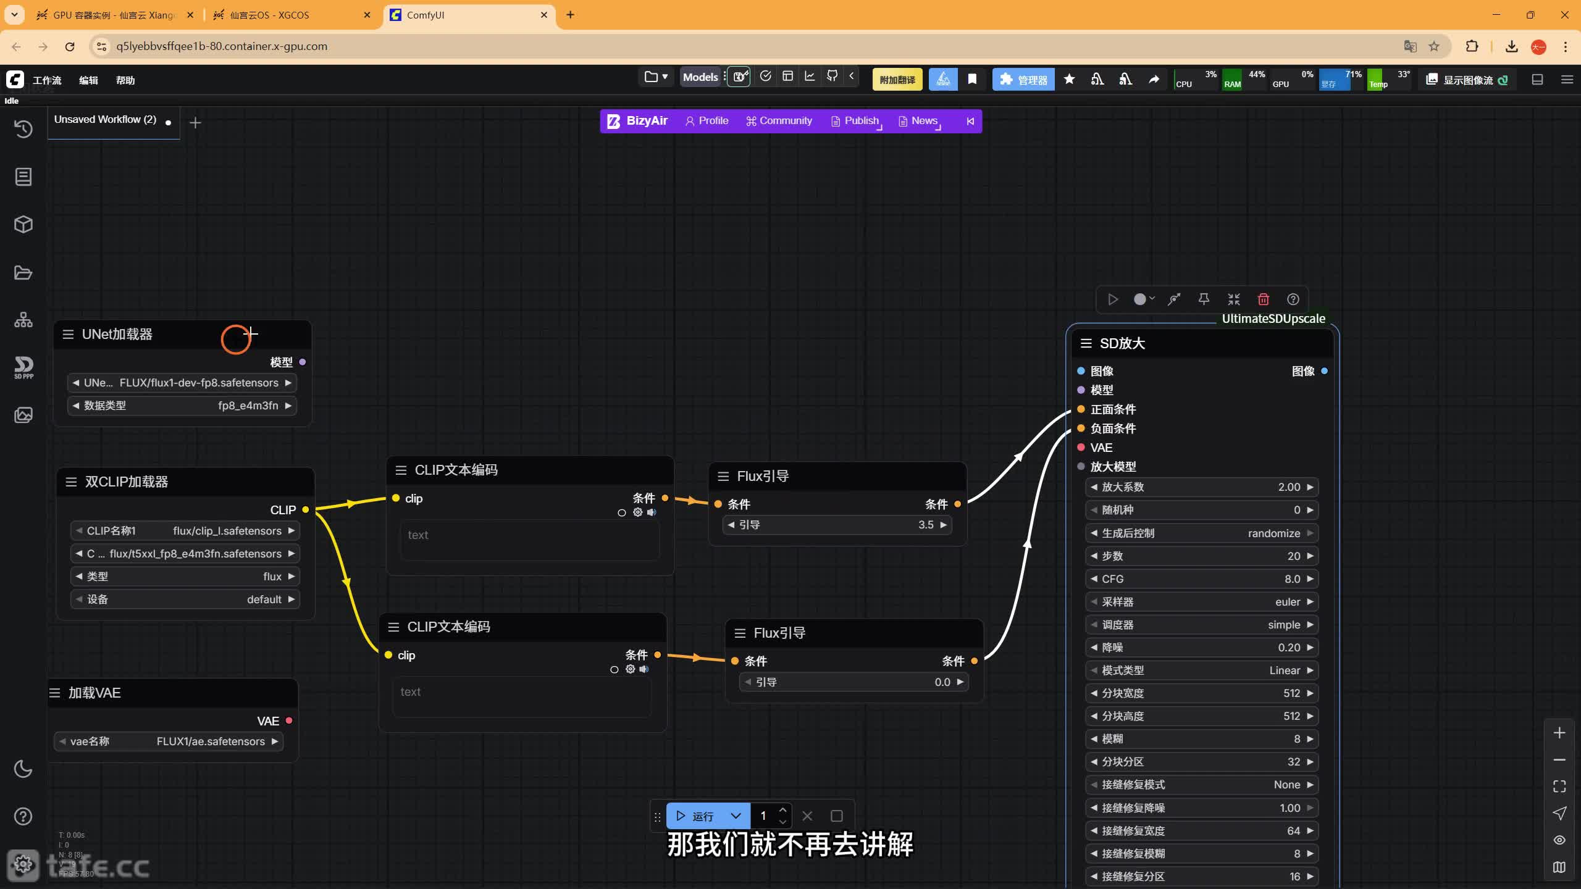Image resolution: width=1581 pixels, height=889 pixels.
Task: Adjust the 降噪 0.20 slider
Action: pyautogui.click(x=1202, y=648)
